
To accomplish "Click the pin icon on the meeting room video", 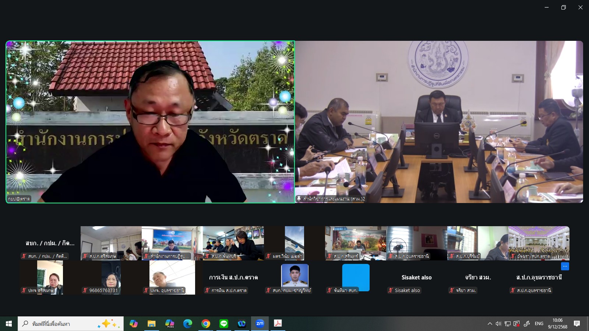I will (299, 199).
